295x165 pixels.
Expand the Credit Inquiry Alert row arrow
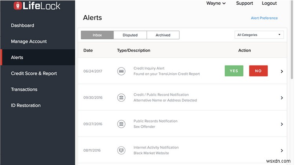(x=282, y=71)
